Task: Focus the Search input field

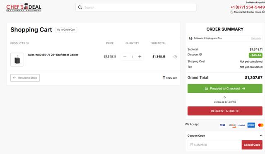Action: [136, 7]
